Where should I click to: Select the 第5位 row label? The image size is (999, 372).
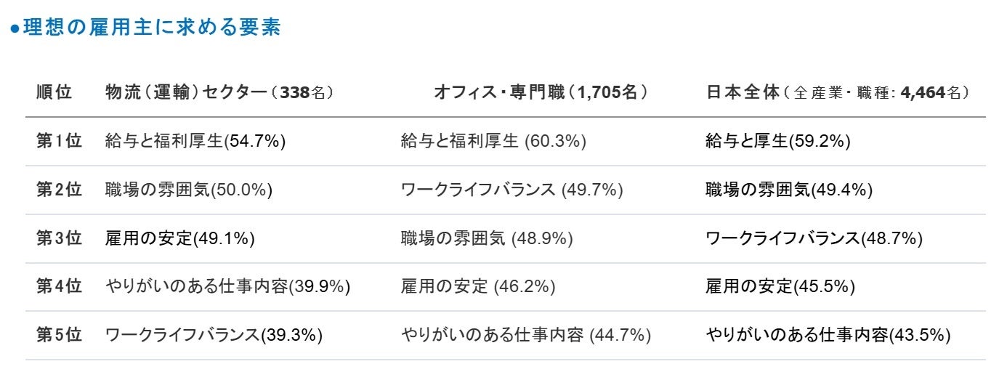click(x=59, y=335)
